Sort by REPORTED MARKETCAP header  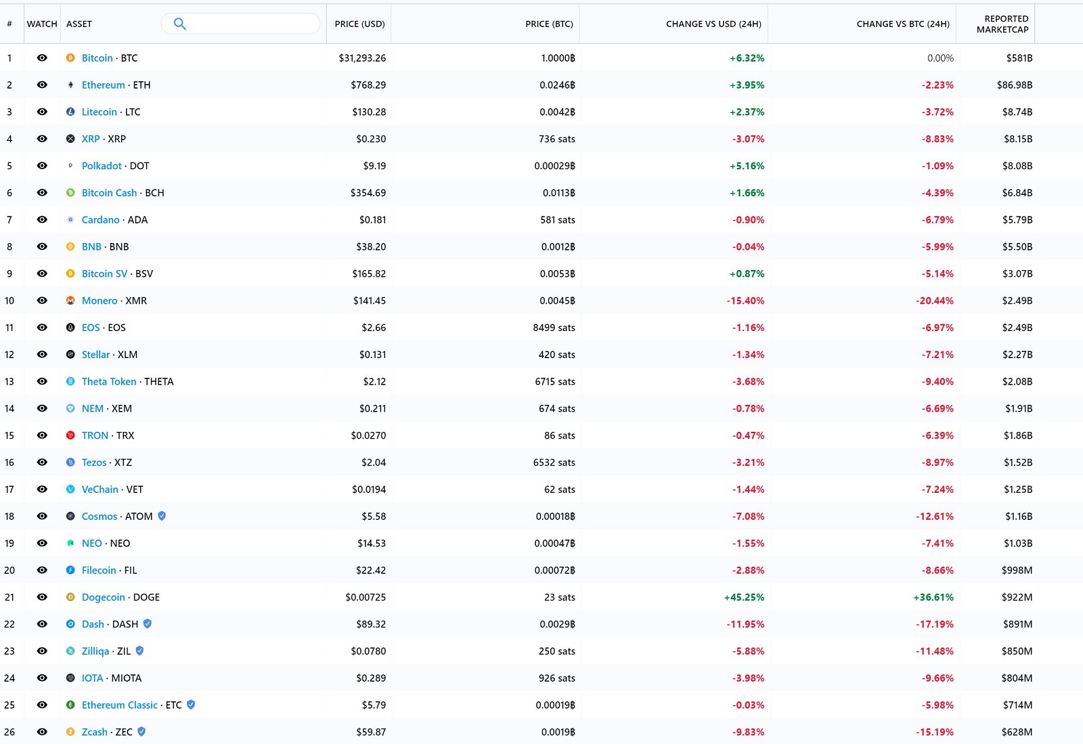[x=1002, y=24]
